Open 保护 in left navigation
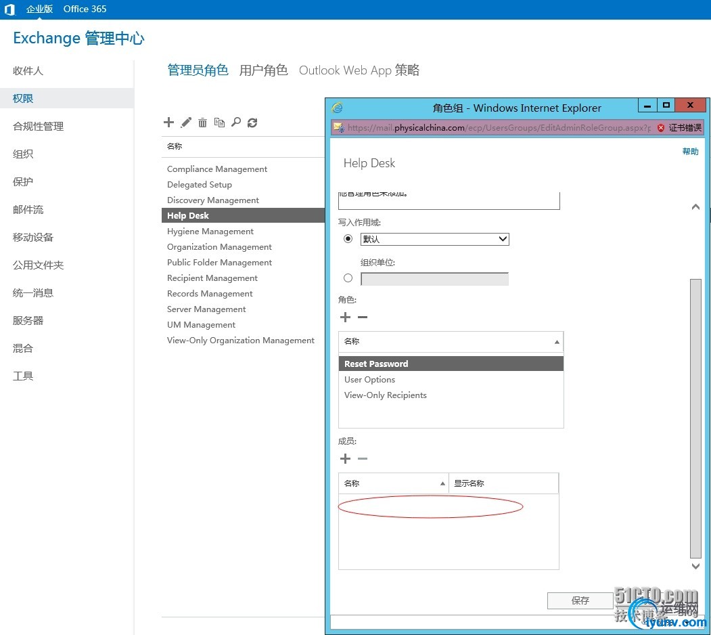 [x=23, y=181]
